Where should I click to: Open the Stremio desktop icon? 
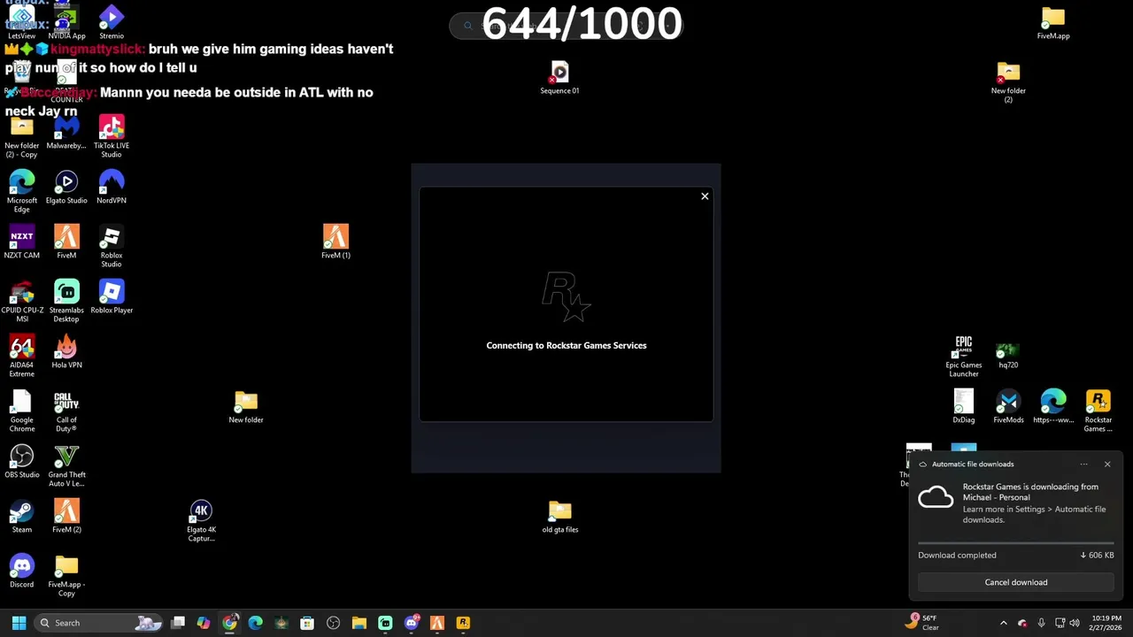point(112,23)
